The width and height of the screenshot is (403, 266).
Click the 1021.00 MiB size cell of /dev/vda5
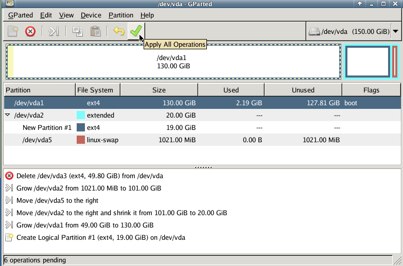point(177,140)
